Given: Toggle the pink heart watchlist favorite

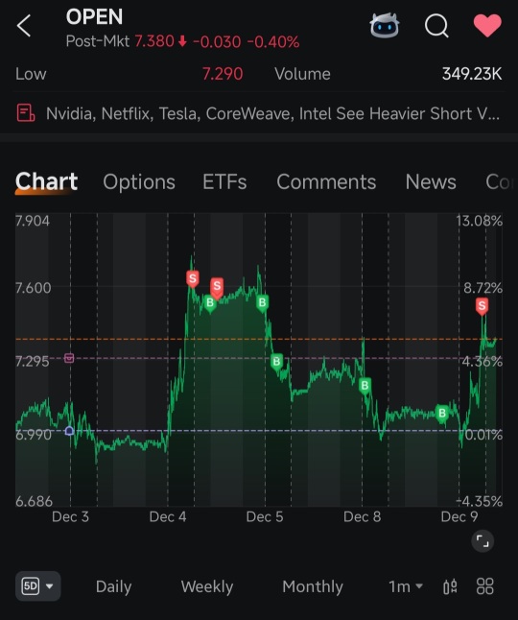Looking at the screenshot, I should [487, 25].
